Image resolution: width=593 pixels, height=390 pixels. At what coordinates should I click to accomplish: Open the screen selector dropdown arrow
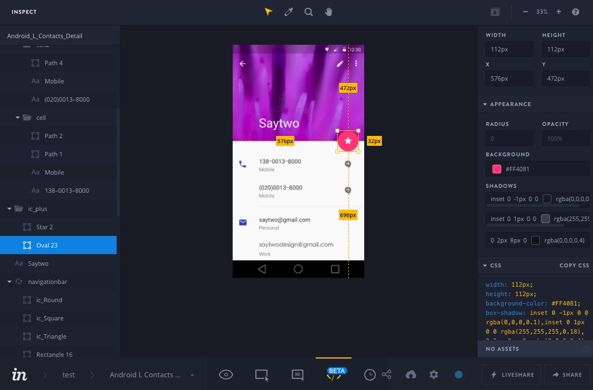[x=192, y=375]
